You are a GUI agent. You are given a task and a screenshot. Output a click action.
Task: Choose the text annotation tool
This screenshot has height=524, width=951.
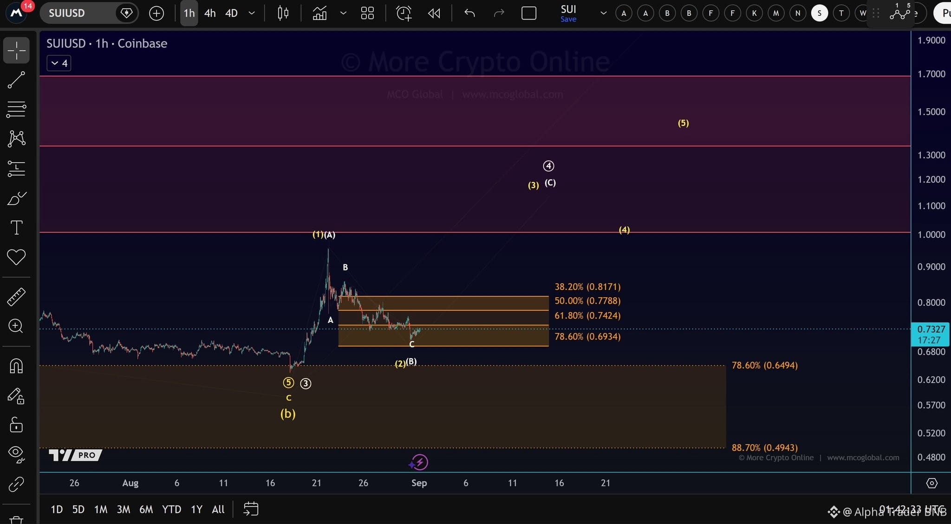click(16, 228)
